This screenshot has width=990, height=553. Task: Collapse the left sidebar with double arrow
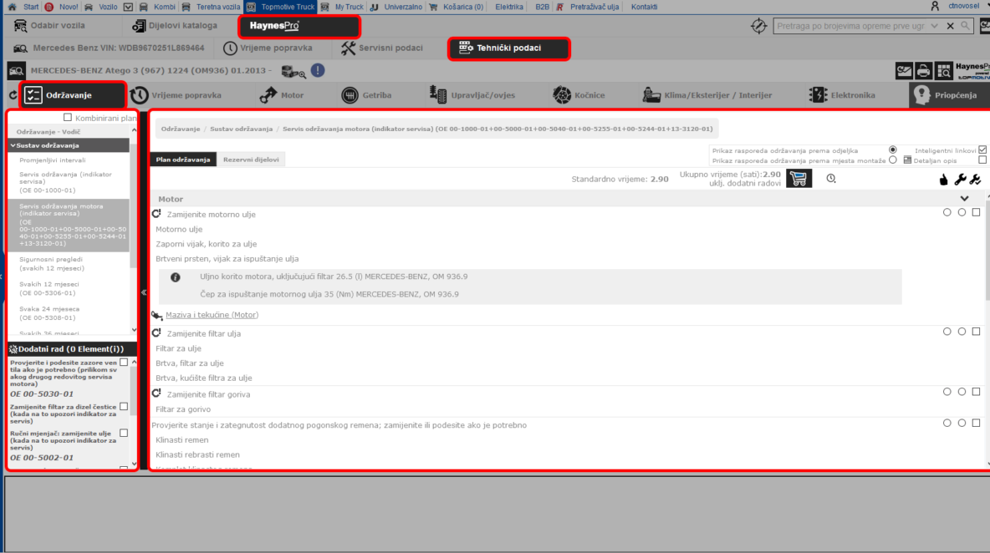tap(144, 292)
